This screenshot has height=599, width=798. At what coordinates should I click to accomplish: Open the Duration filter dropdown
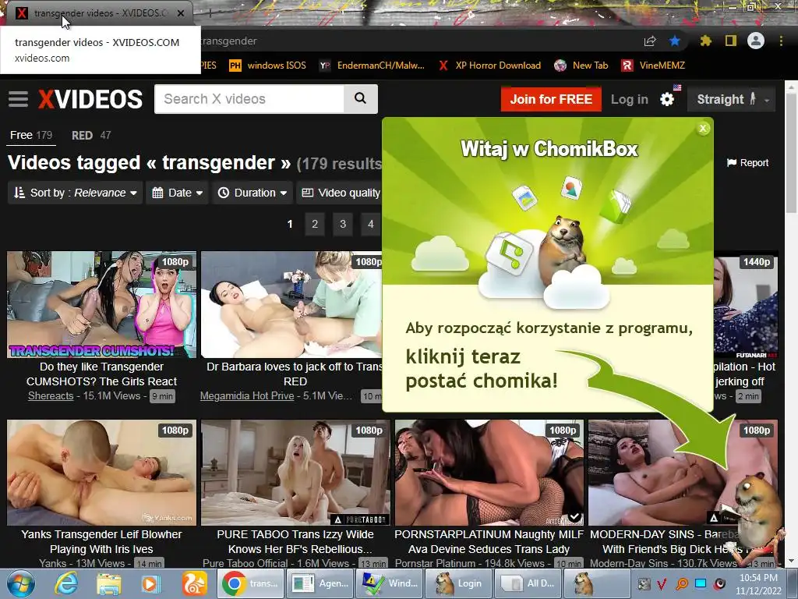(x=252, y=193)
